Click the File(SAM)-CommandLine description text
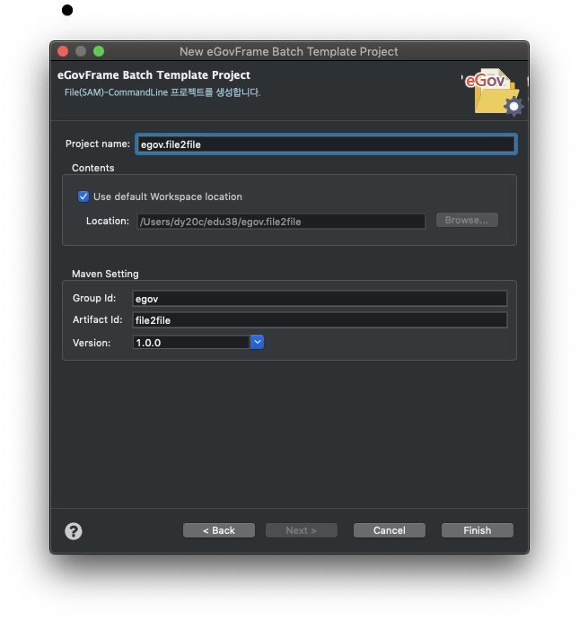Screen dimensions: 579x620 tap(162, 92)
